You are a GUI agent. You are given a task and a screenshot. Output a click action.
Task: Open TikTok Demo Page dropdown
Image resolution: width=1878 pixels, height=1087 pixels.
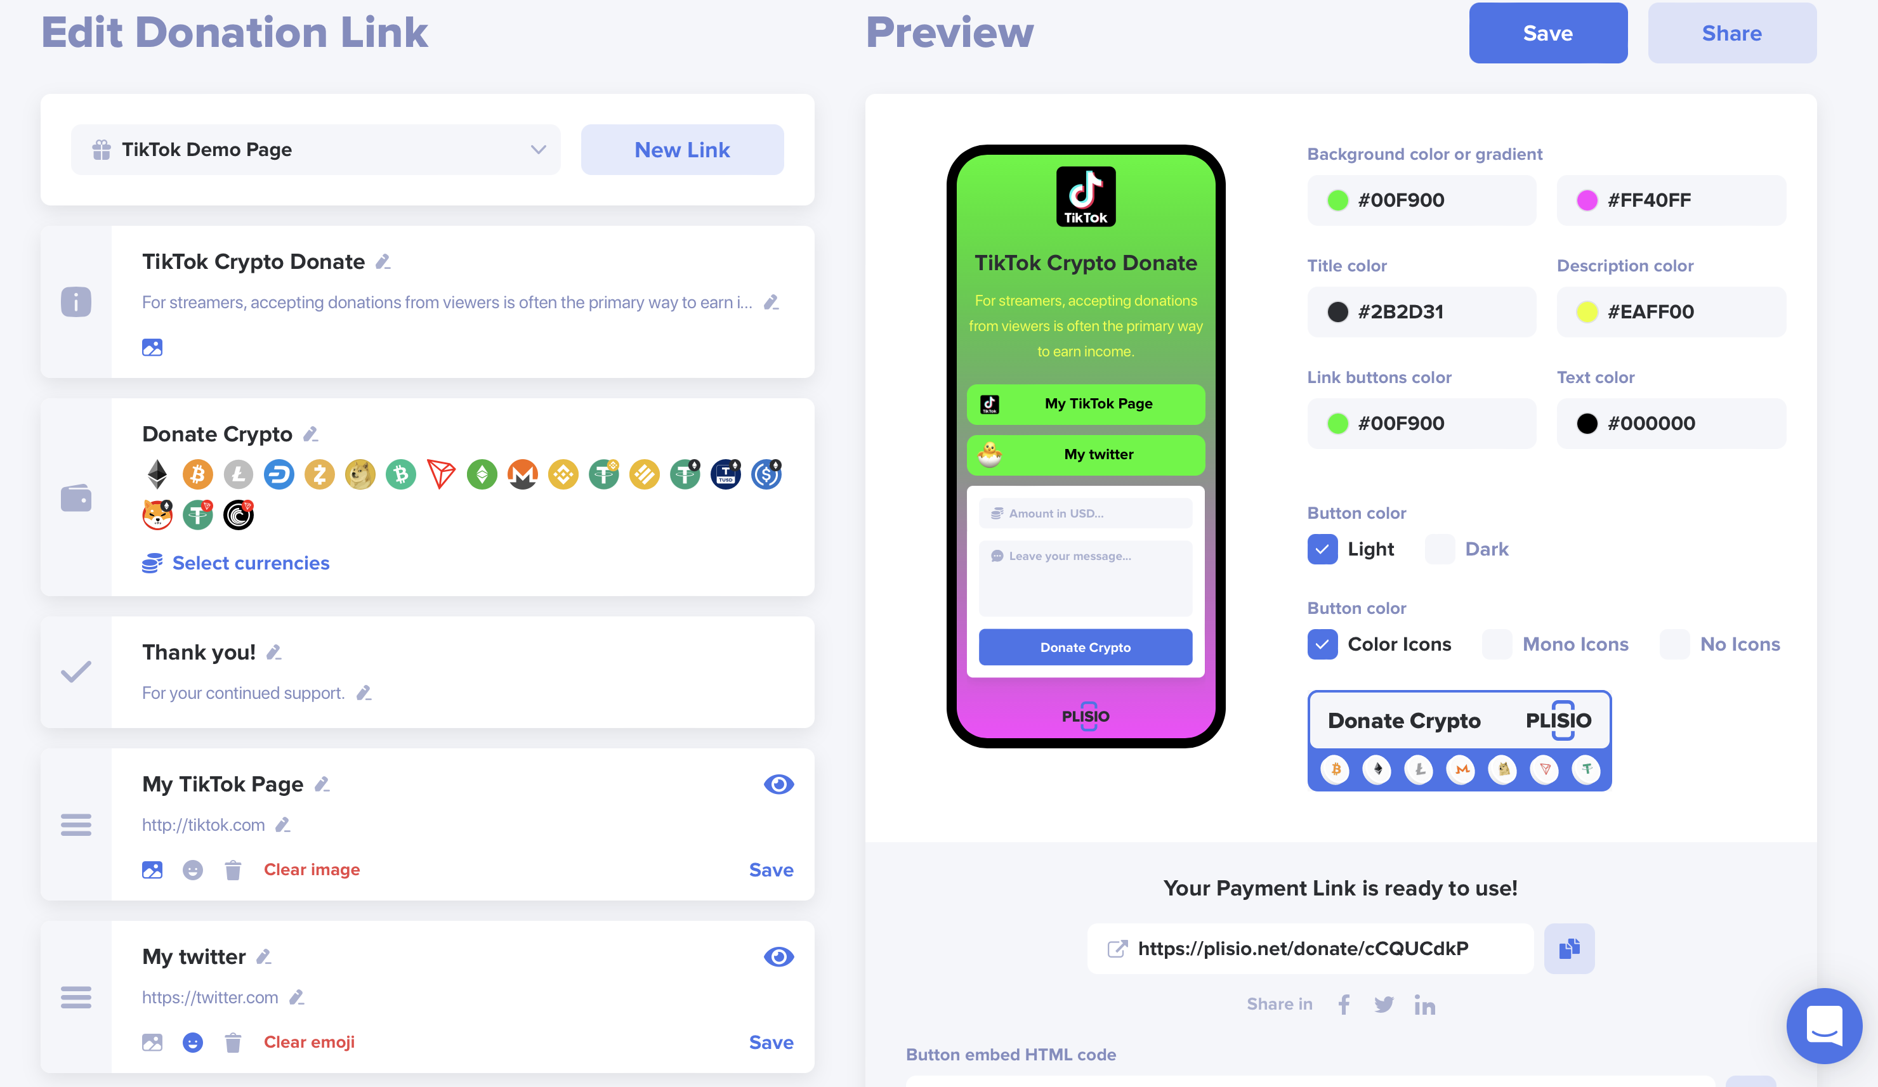[318, 150]
